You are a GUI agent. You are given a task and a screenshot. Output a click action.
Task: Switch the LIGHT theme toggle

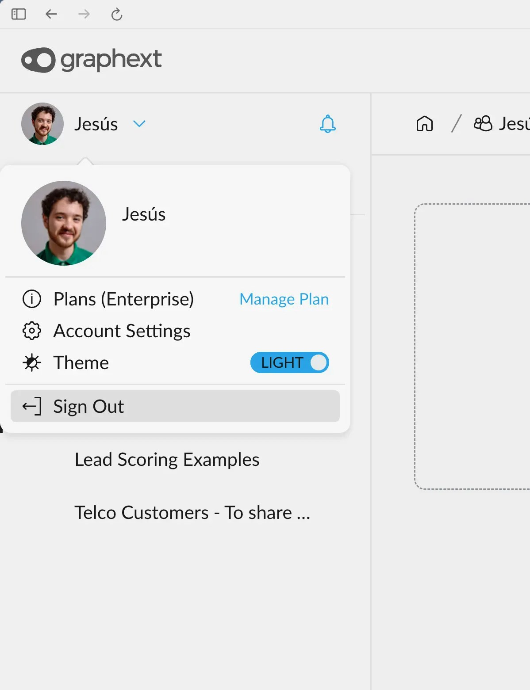coord(290,363)
